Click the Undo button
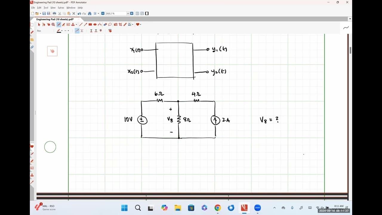Viewport: 382px width, 215px height. (x=79, y=13)
